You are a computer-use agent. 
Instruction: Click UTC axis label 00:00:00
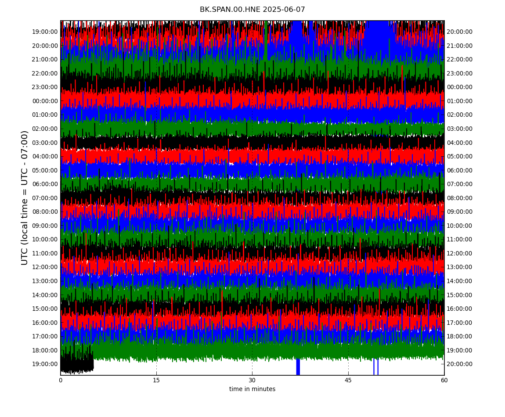pyautogui.click(x=45, y=101)
